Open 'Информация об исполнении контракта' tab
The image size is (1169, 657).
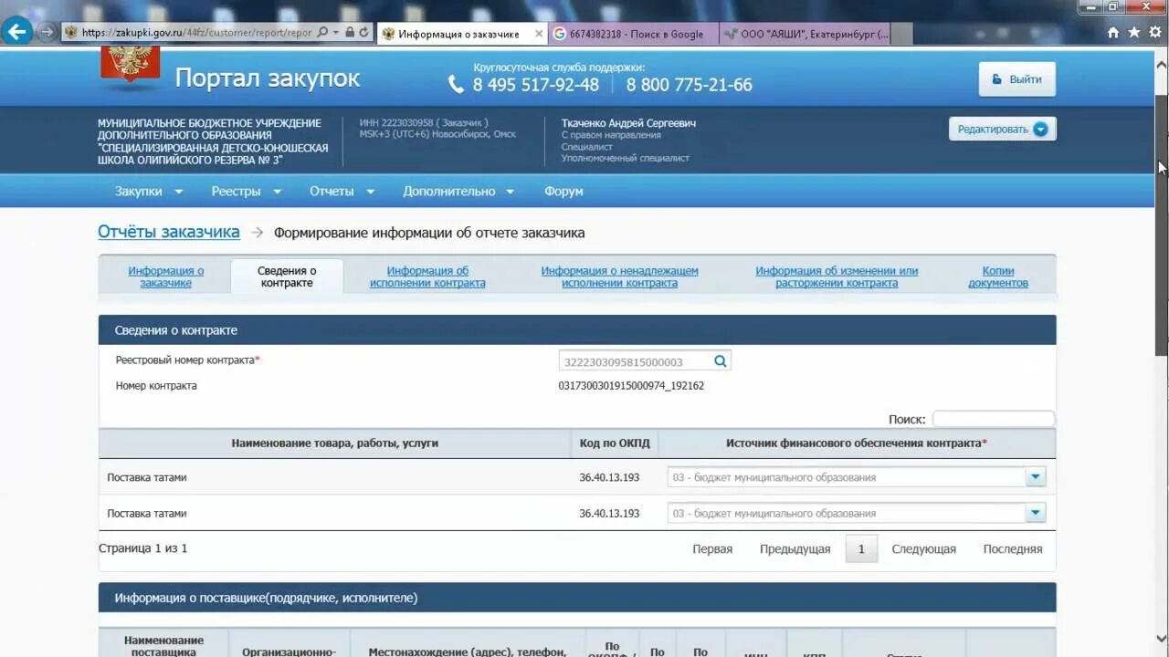tap(427, 276)
